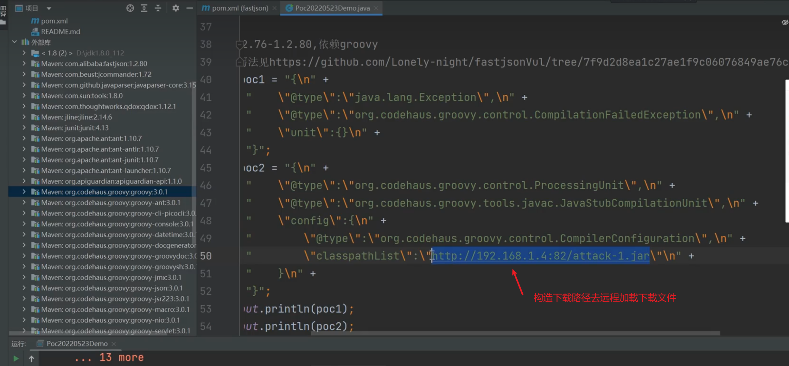
Task: Click the locate/select opened file crosshair icon
Action: click(x=130, y=8)
